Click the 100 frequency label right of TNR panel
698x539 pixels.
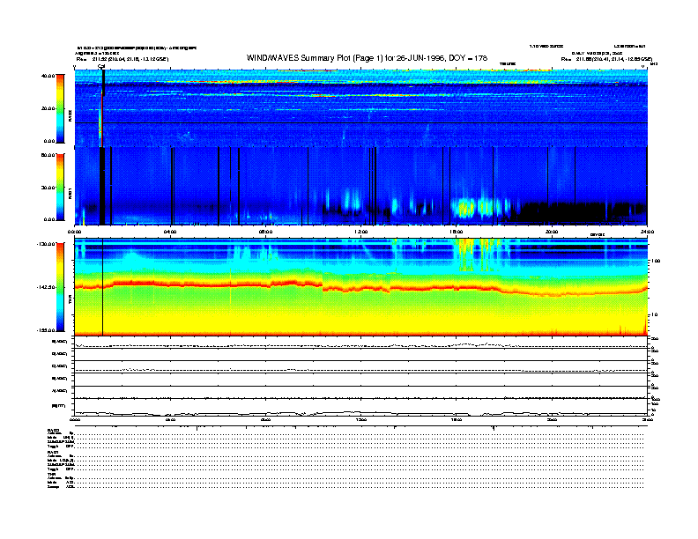click(656, 261)
